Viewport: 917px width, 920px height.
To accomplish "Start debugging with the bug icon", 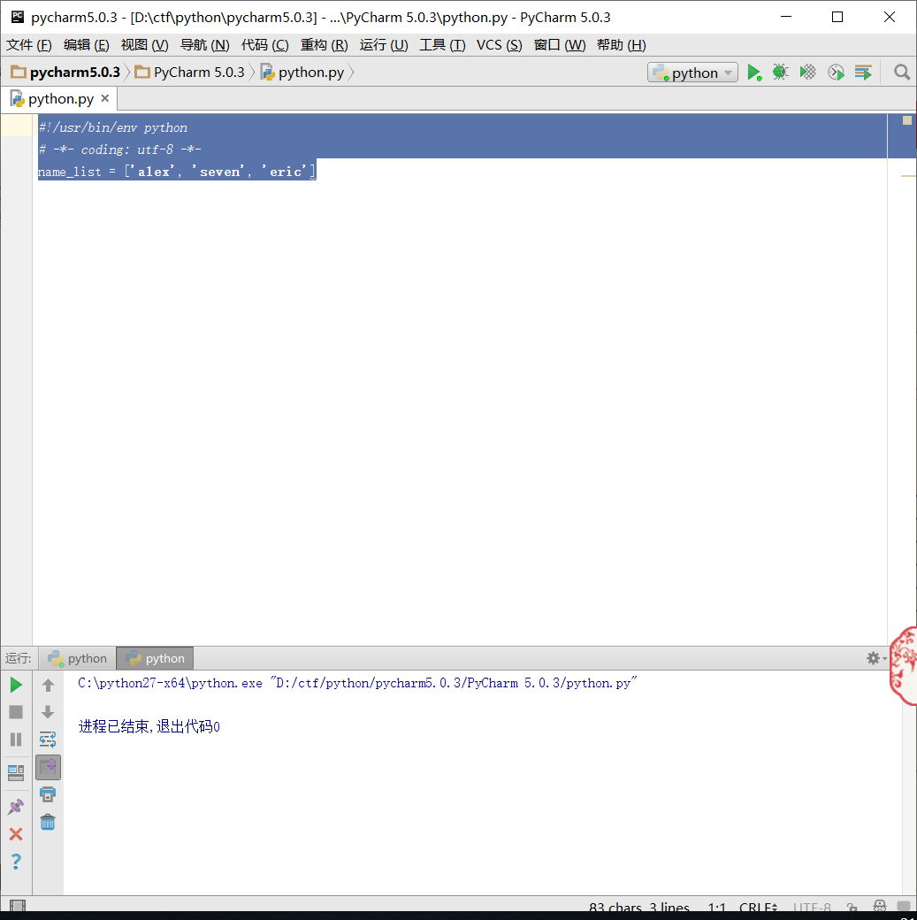I will pyautogui.click(x=780, y=73).
